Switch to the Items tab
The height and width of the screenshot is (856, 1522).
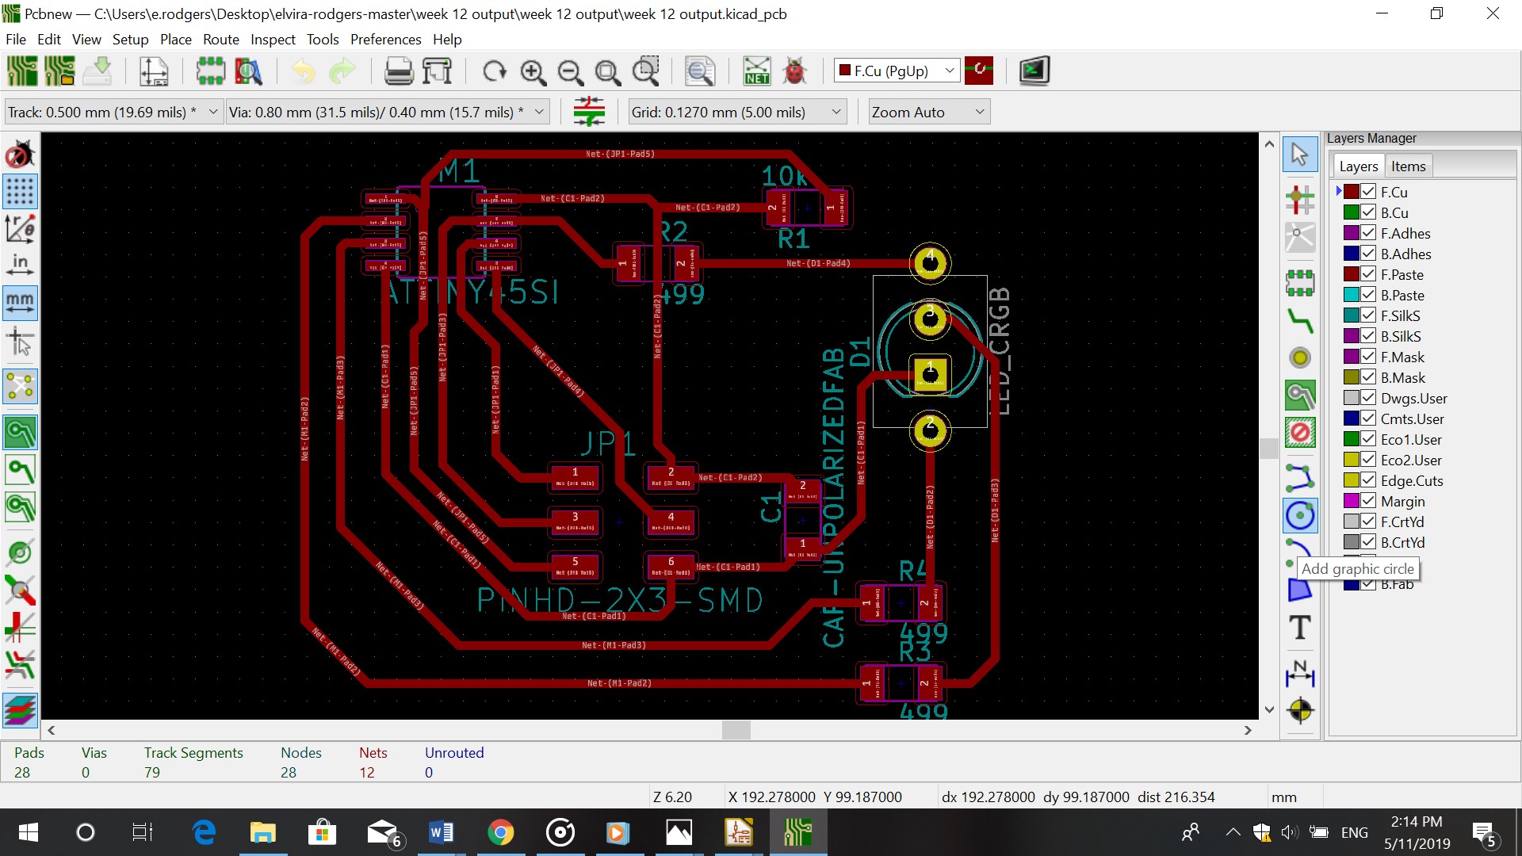coord(1408,166)
